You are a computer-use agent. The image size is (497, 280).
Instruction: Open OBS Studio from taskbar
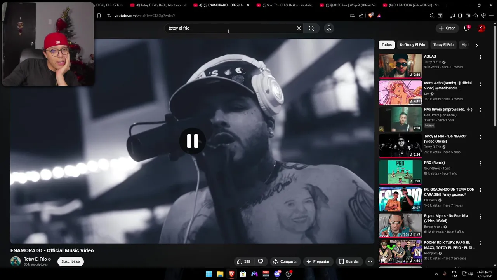[x=288, y=274]
